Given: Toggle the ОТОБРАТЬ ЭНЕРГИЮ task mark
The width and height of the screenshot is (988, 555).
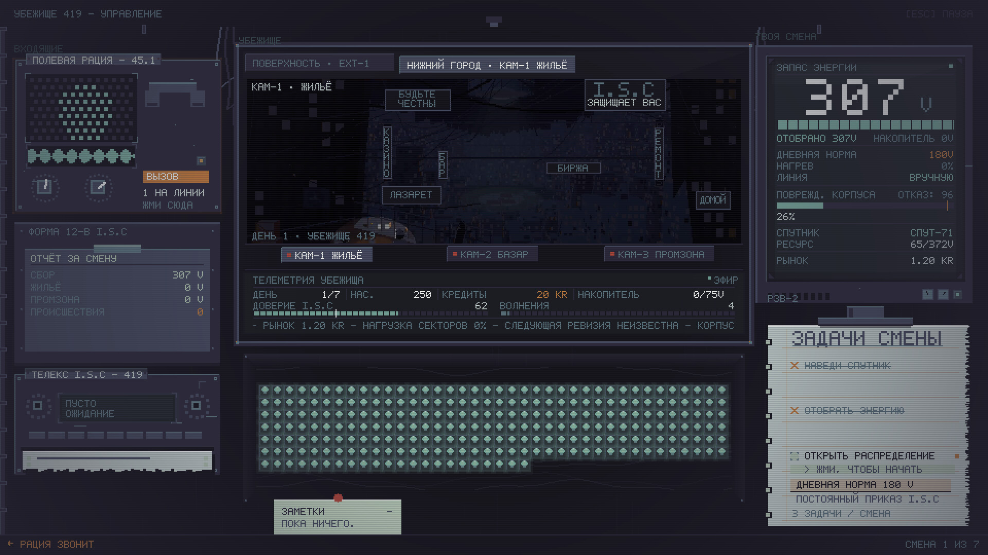Looking at the screenshot, I should point(795,411).
